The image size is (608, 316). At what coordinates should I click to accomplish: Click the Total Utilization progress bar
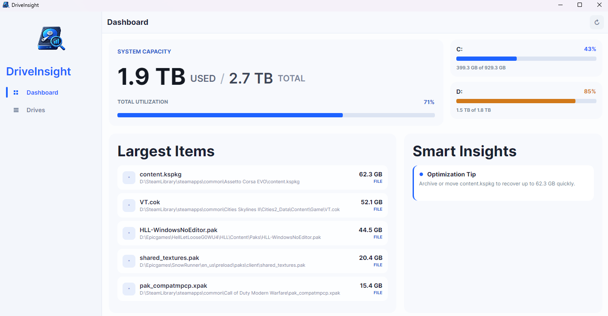[276, 115]
